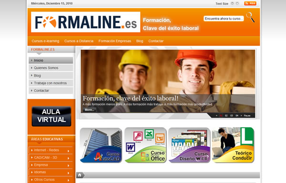The height and width of the screenshot is (183, 286).
Task: Increase text size with plus icon
Action: click(237, 3)
